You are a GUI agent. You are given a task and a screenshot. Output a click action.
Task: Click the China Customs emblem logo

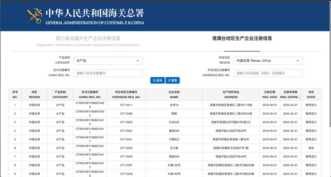[34, 16]
